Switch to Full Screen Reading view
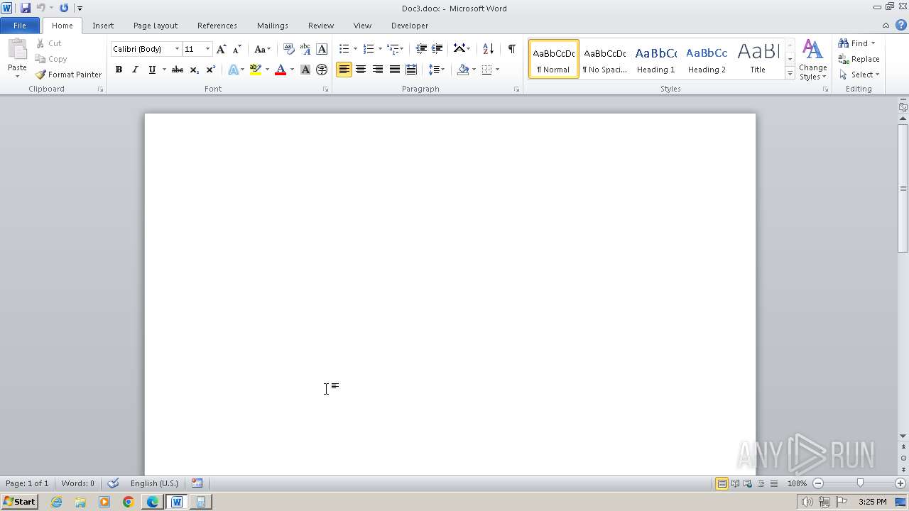Image resolution: width=909 pixels, height=511 pixels. tap(735, 483)
